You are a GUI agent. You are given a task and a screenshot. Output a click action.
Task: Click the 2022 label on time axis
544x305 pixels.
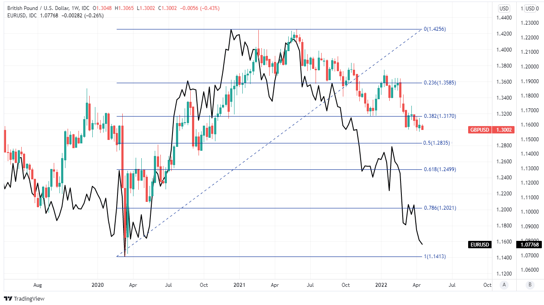[381, 285]
